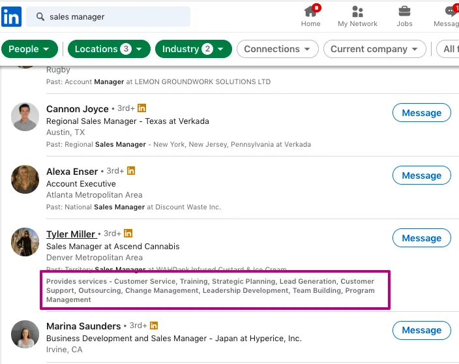Go to Home via house icon
This screenshot has width=459, height=364.
(x=310, y=12)
